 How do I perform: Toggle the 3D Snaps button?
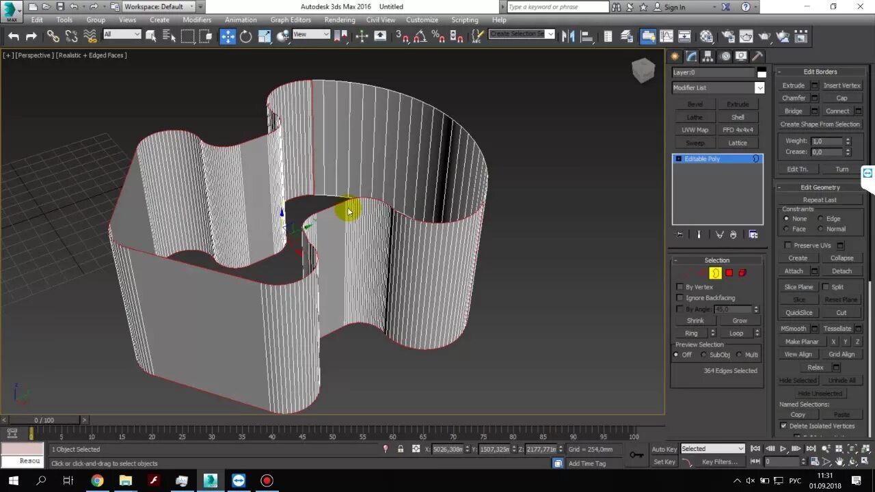403,36
